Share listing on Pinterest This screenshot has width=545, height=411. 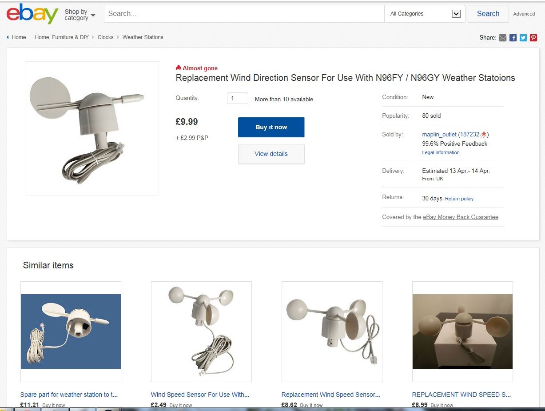pyautogui.click(x=533, y=38)
